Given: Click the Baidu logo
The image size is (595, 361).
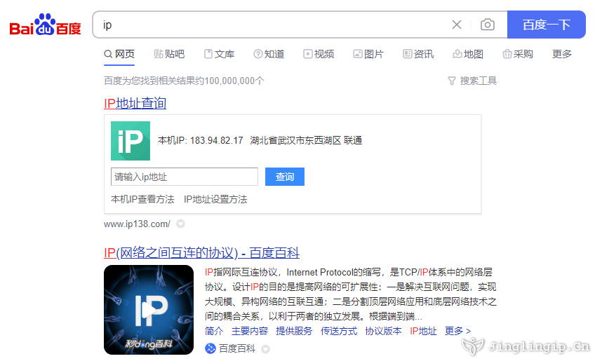Looking at the screenshot, I should pyautogui.click(x=46, y=25).
